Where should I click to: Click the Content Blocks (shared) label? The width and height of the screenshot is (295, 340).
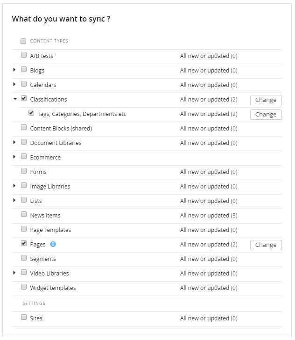click(x=61, y=128)
